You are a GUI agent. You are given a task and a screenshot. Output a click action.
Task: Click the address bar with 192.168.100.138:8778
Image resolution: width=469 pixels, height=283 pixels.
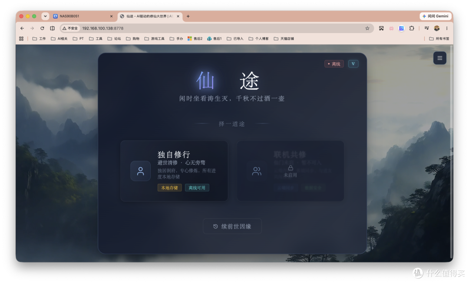[217, 28]
